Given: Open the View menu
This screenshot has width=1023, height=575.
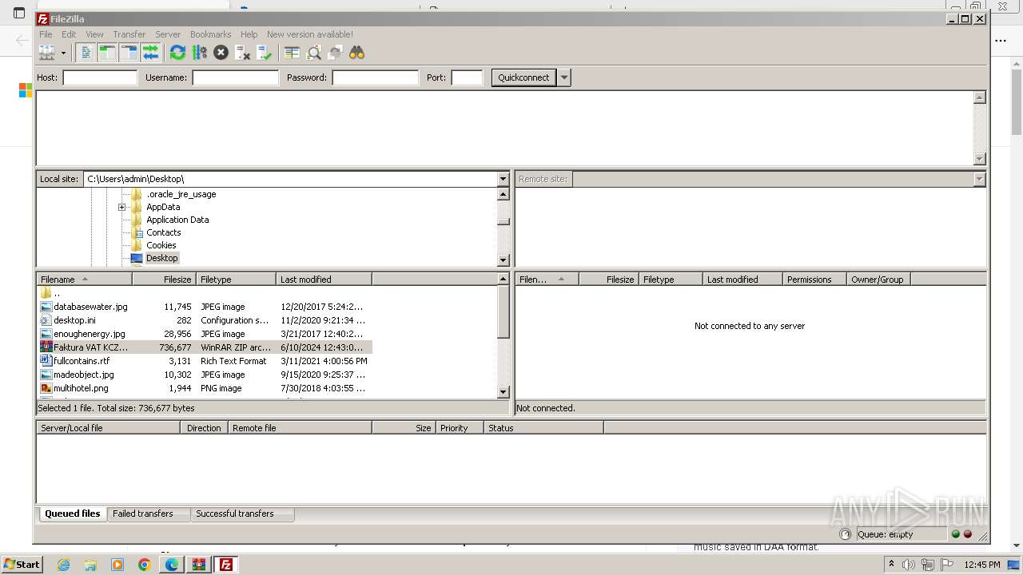Looking at the screenshot, I should click(94, 34).
